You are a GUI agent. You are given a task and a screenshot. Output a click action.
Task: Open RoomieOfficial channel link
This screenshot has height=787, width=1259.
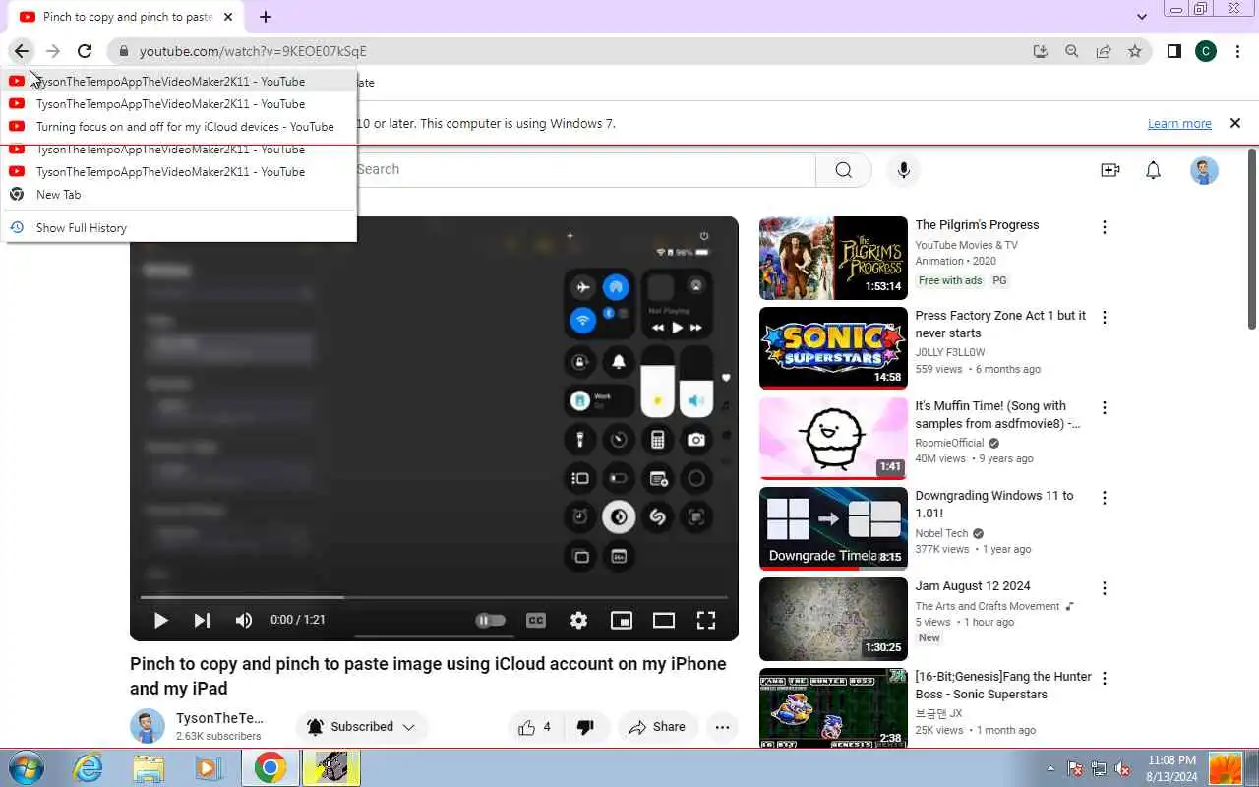949,443
